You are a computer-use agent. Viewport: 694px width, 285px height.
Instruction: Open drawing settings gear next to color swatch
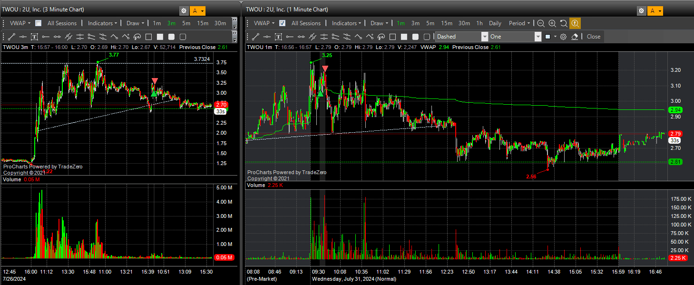[x=563, y=37]
